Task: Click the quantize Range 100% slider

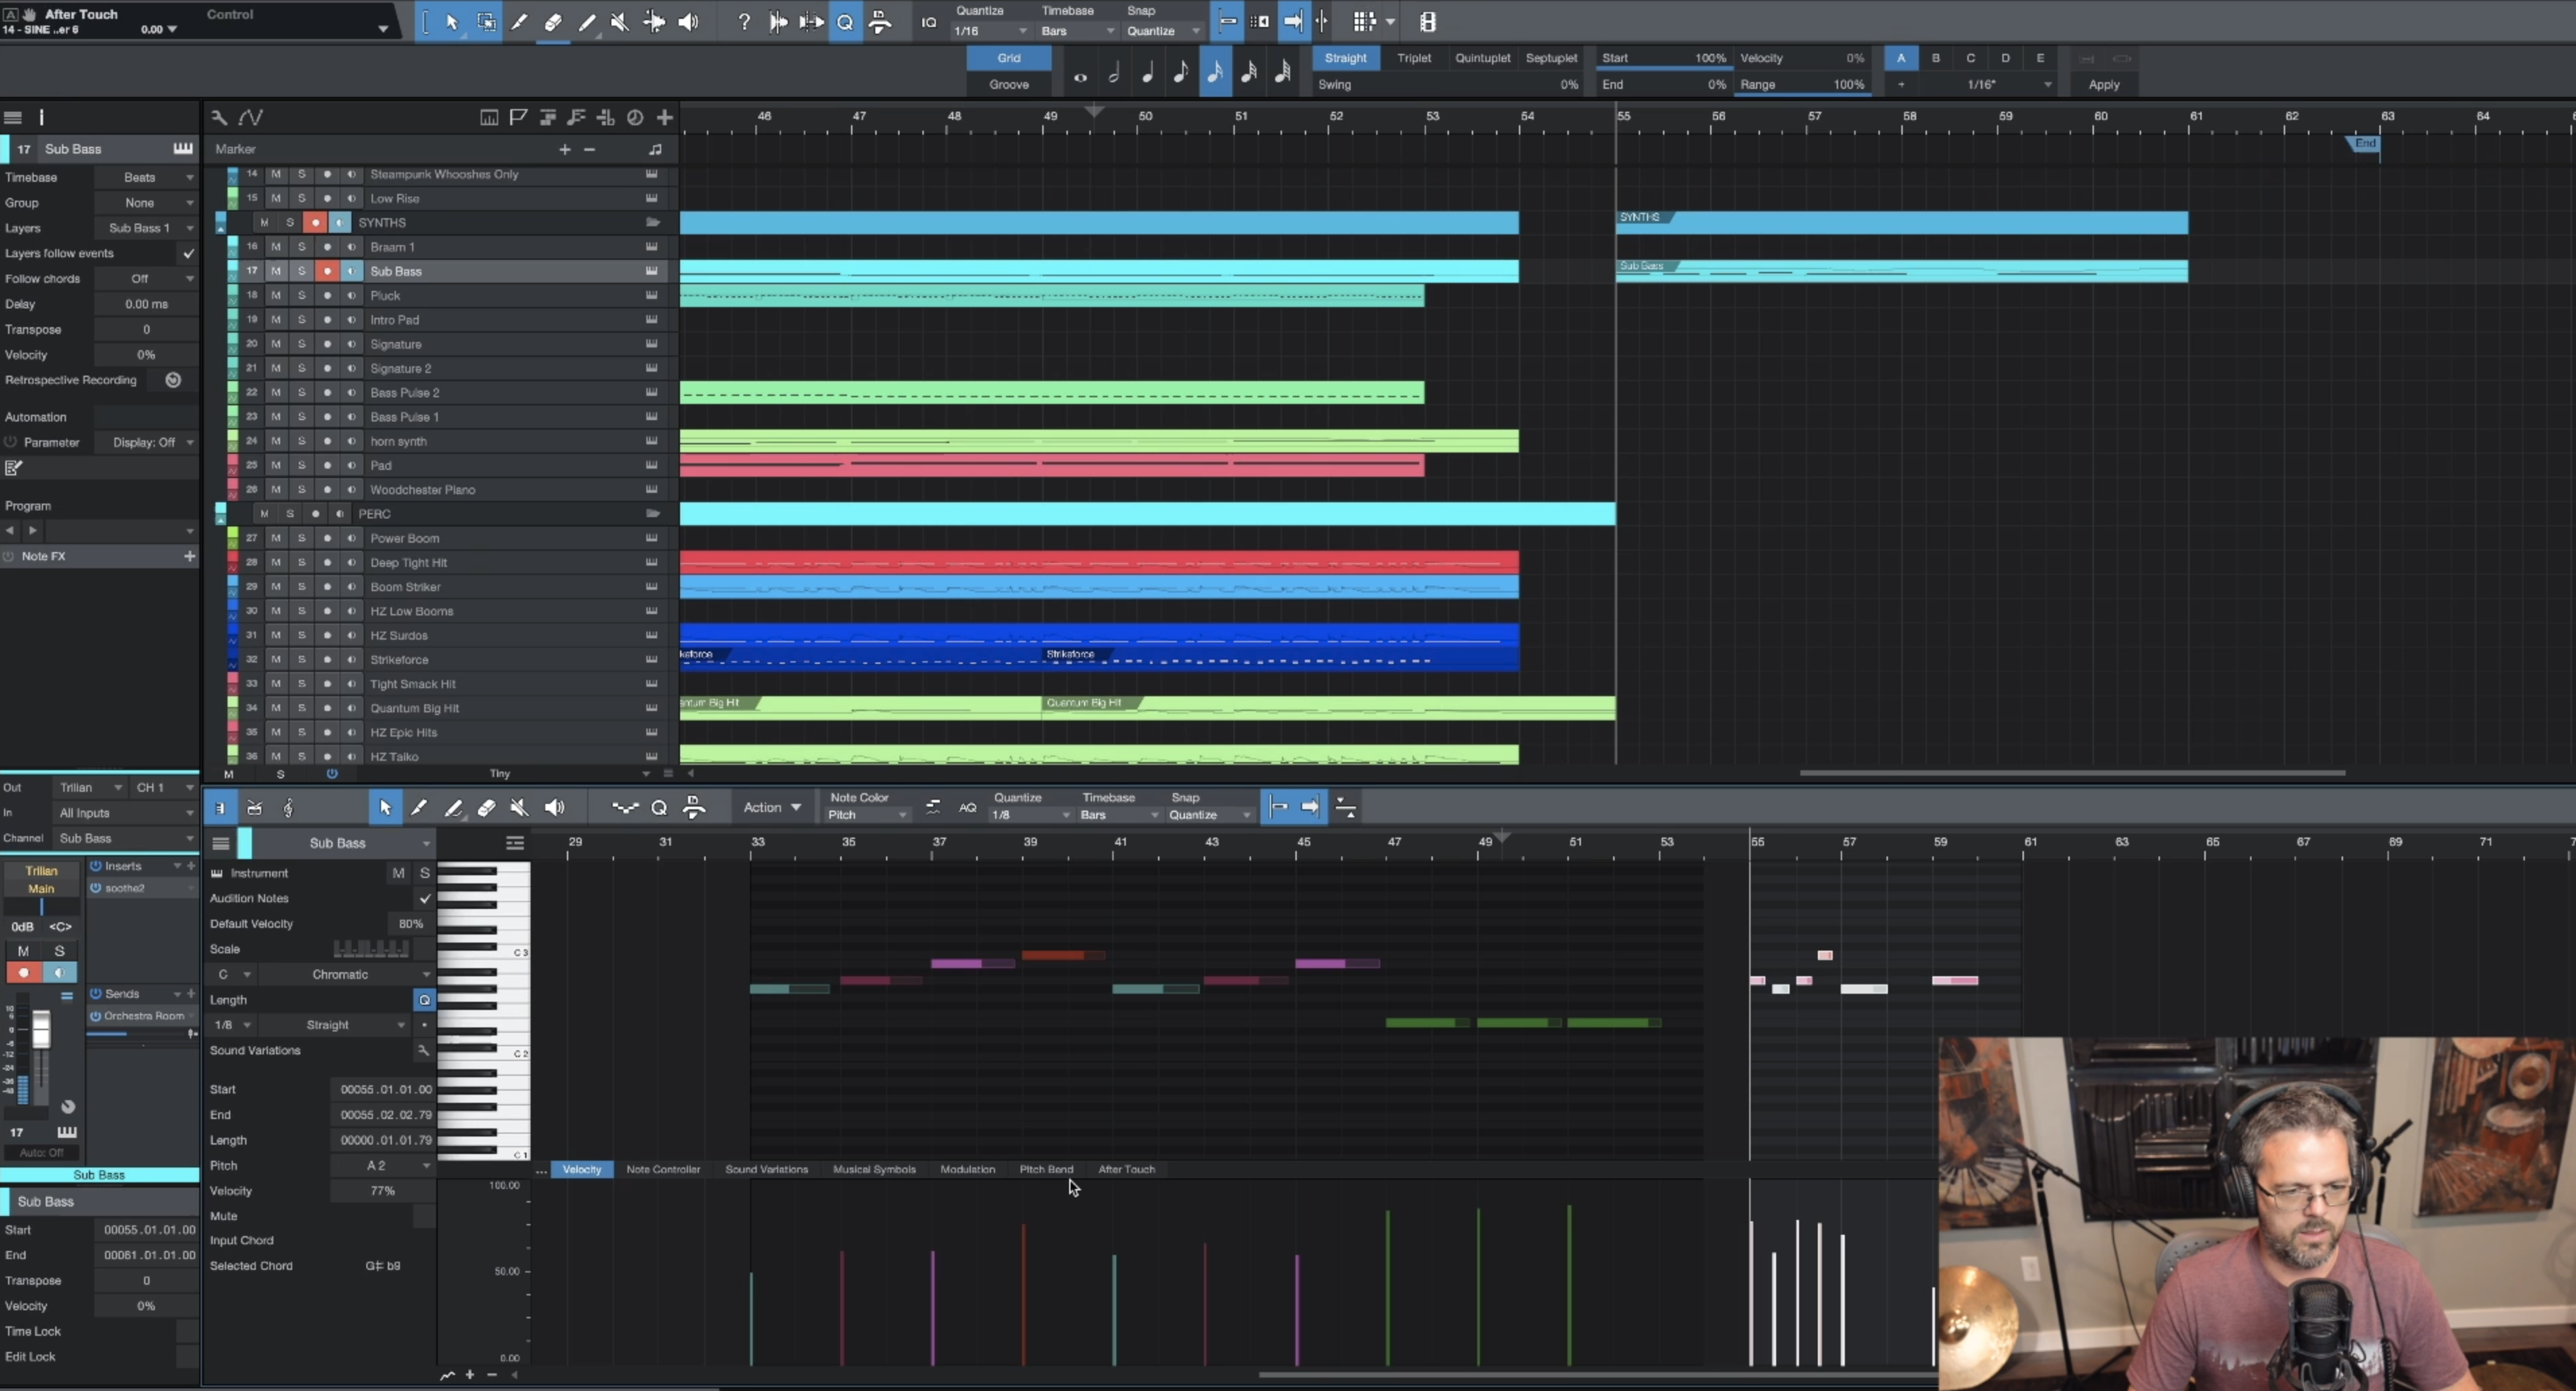Action: [x=1802, y=85]
